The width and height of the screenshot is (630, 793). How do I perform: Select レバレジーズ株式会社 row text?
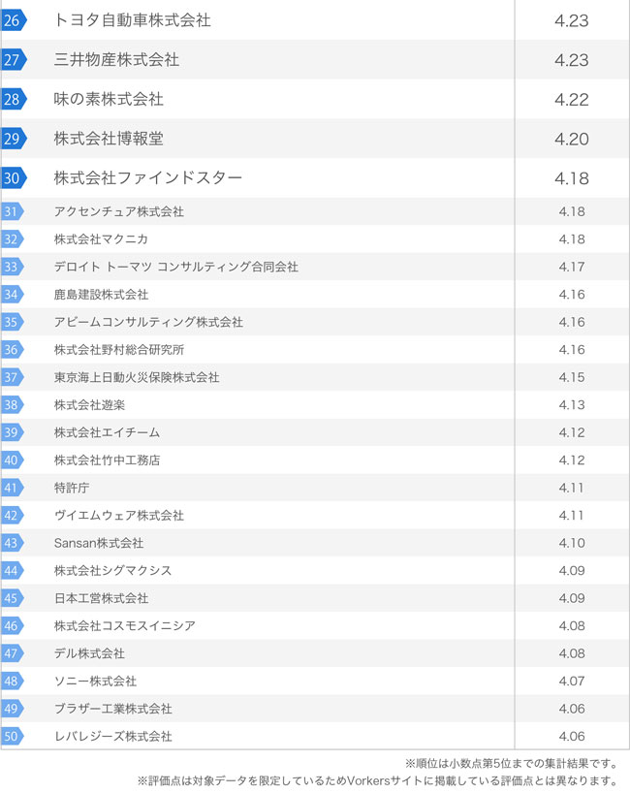pyautogui.click(x=112, y=737)
